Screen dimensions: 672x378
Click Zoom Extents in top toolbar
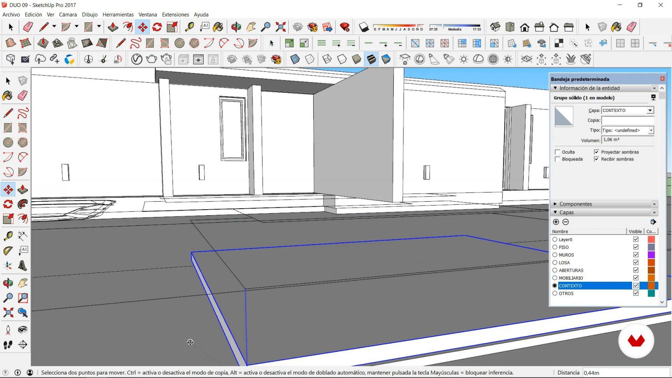click(x=280, y=27)
